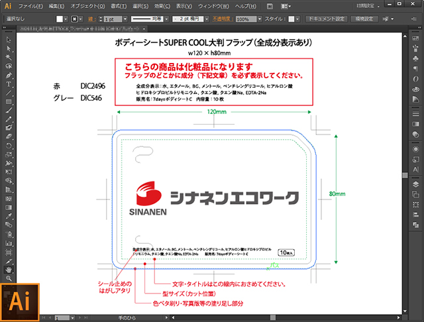Select the Slice tool
This screenshot has height=322, width=424.
point(9,261)
